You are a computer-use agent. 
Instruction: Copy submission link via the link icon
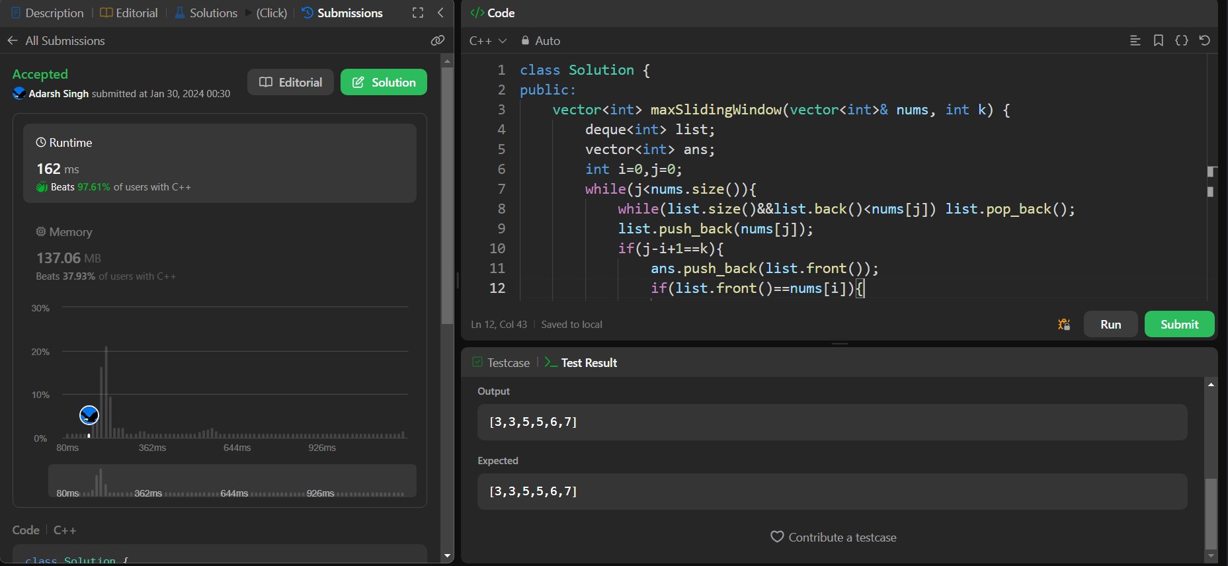pyautogui.click(x=437, y=40)
